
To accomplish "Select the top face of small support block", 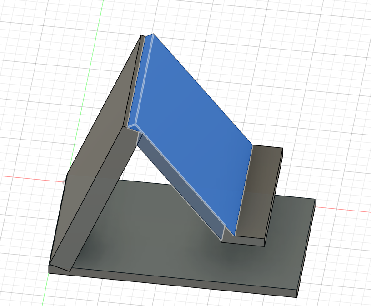I will (259, 192).
